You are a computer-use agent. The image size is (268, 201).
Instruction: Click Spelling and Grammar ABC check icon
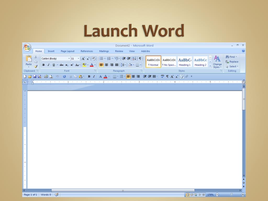(162, 76)
